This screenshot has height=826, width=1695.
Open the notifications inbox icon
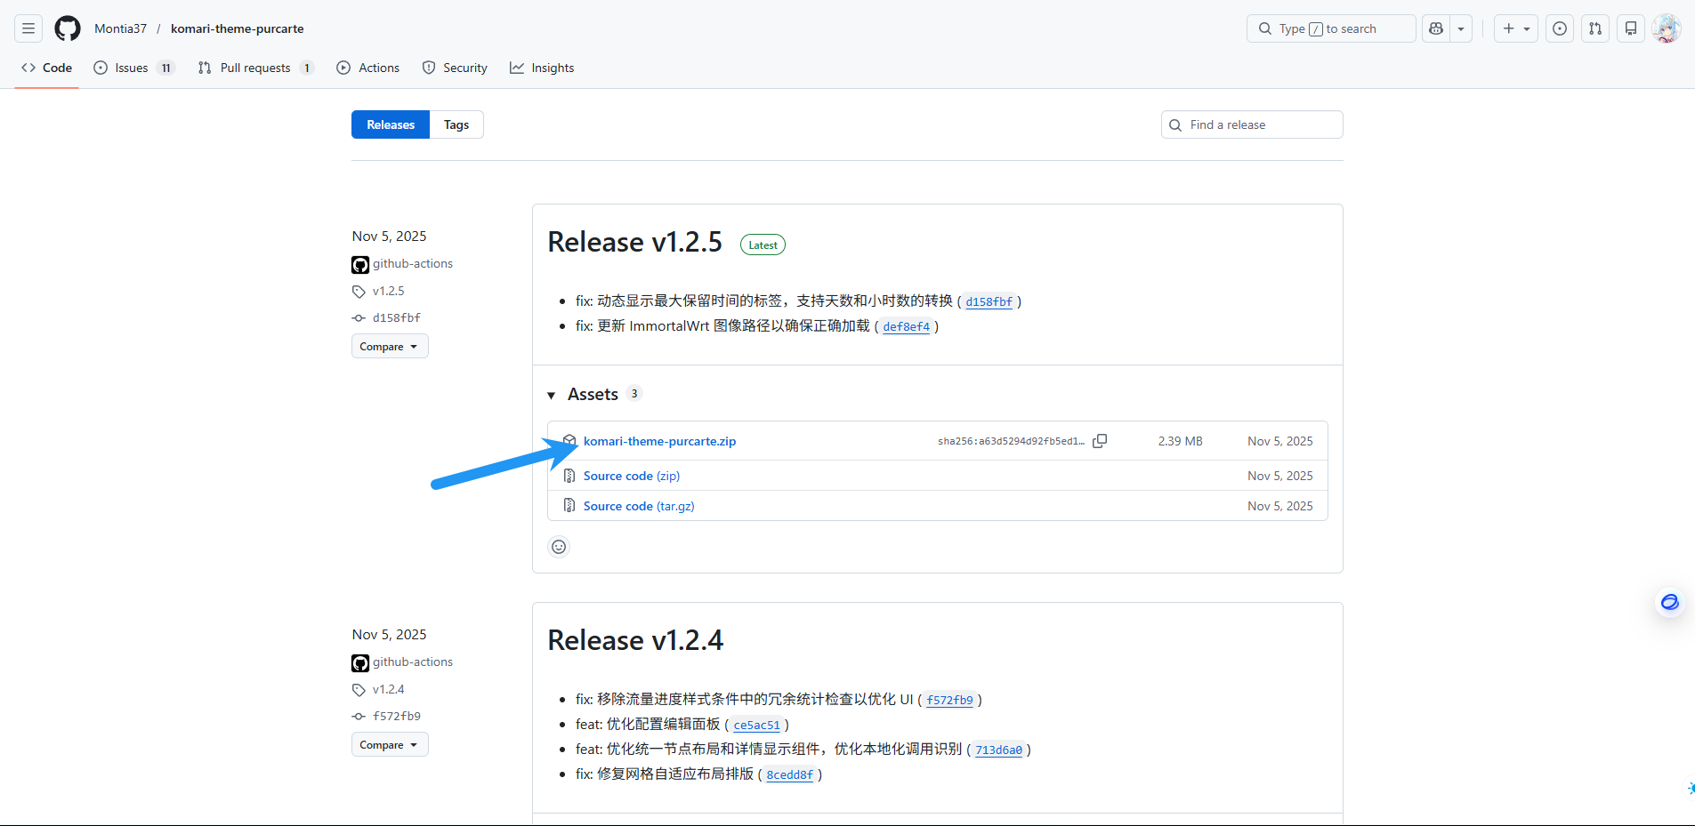click(x=1631, y=28)
